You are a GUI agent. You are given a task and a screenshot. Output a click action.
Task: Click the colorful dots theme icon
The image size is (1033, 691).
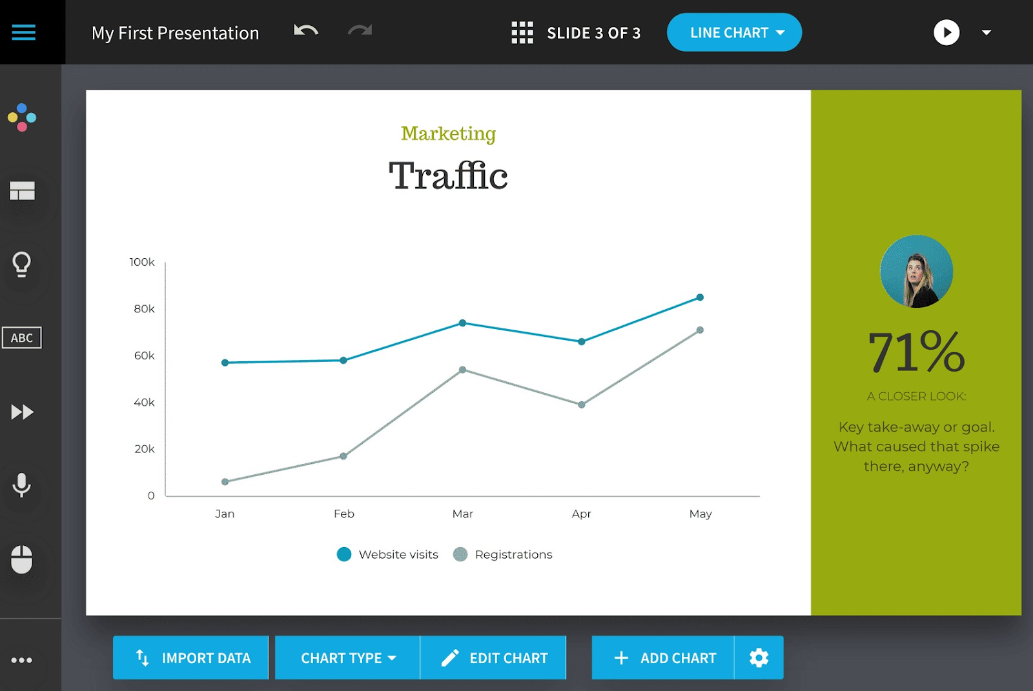(x=22, y=117)
